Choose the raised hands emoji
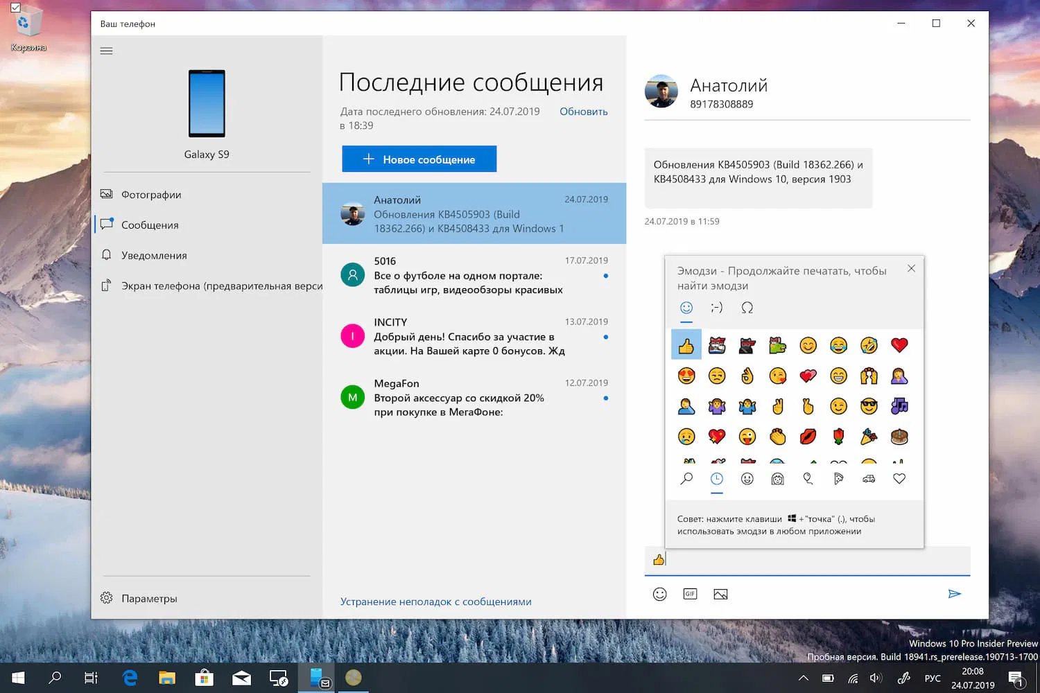Viewport: 1040px width, 693px height. pyautogui.click(x=869, y=376)
